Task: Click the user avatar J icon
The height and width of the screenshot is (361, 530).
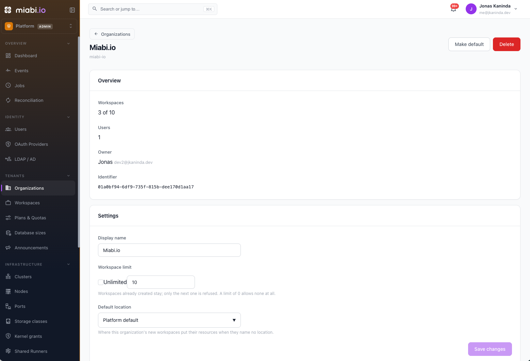Action: (x=471, y=9)
